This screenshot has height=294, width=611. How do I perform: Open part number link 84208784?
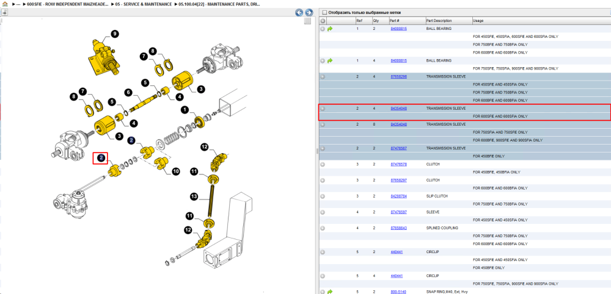point(398,196)
